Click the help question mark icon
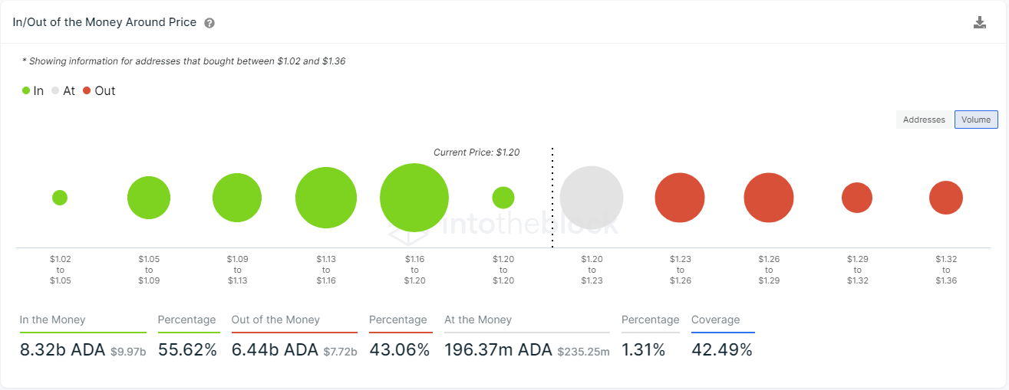 point(209,23)
